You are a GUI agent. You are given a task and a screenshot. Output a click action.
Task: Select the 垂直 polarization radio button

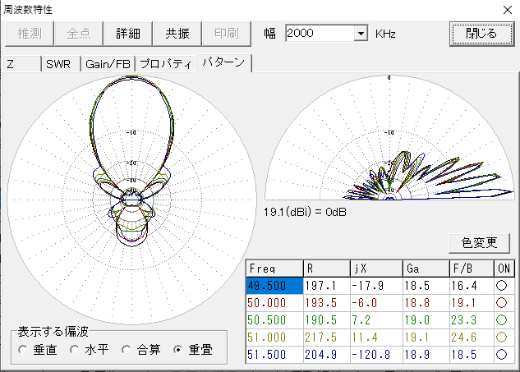coord(24,350)
